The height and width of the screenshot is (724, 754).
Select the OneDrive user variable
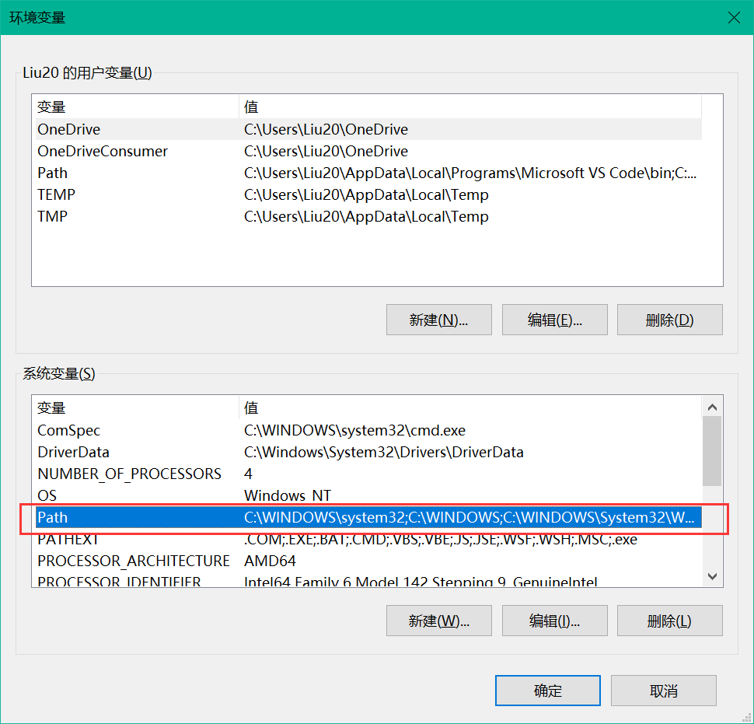[117, 129]
